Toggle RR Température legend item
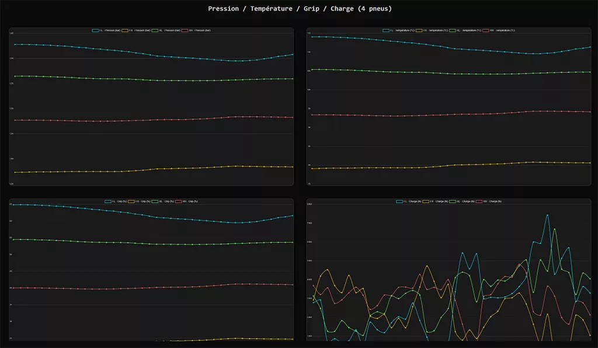This screenshot has width=598, height=348. pyautogui.click(x=498, y=30)
